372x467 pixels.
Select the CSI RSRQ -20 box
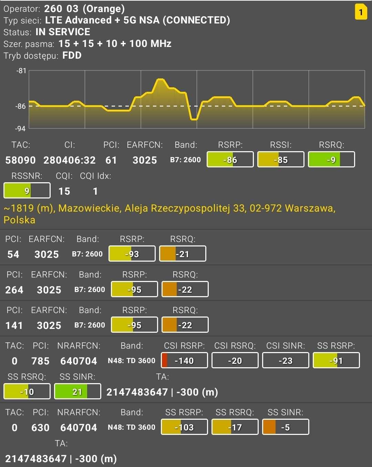(x=235, y=360)
